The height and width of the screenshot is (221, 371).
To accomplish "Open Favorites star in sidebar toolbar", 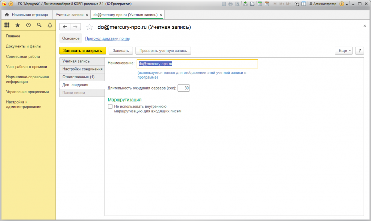I will coord(17,25).
